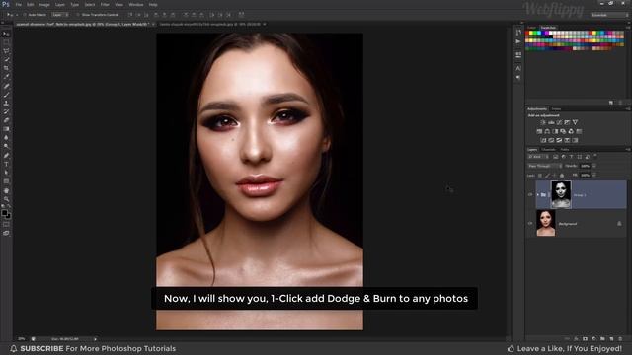Expand the Group 1 folder arrow
This screenshot has height=355, width=632.
537,195
